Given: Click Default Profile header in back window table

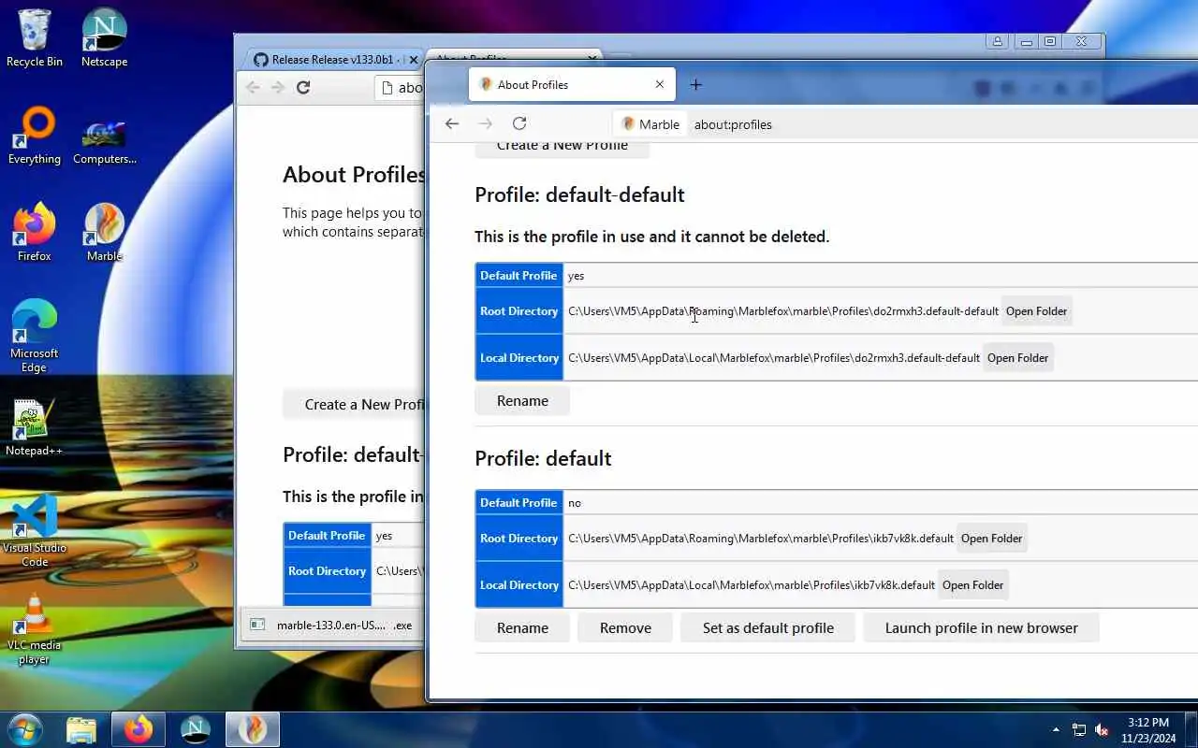Looking at the screenshot, I should pos(327,536).
